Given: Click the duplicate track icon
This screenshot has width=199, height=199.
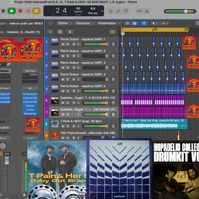Looking at the screenshot, I should click(60, 32).
